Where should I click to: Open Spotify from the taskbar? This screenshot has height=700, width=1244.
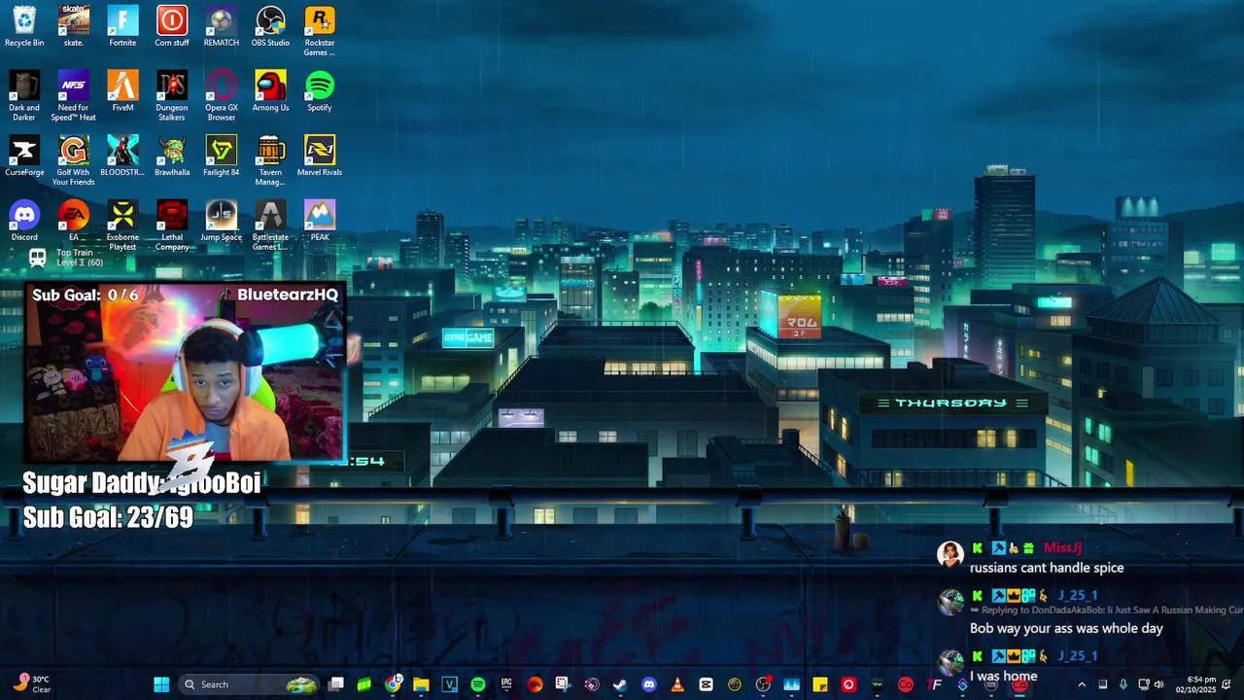478,684
